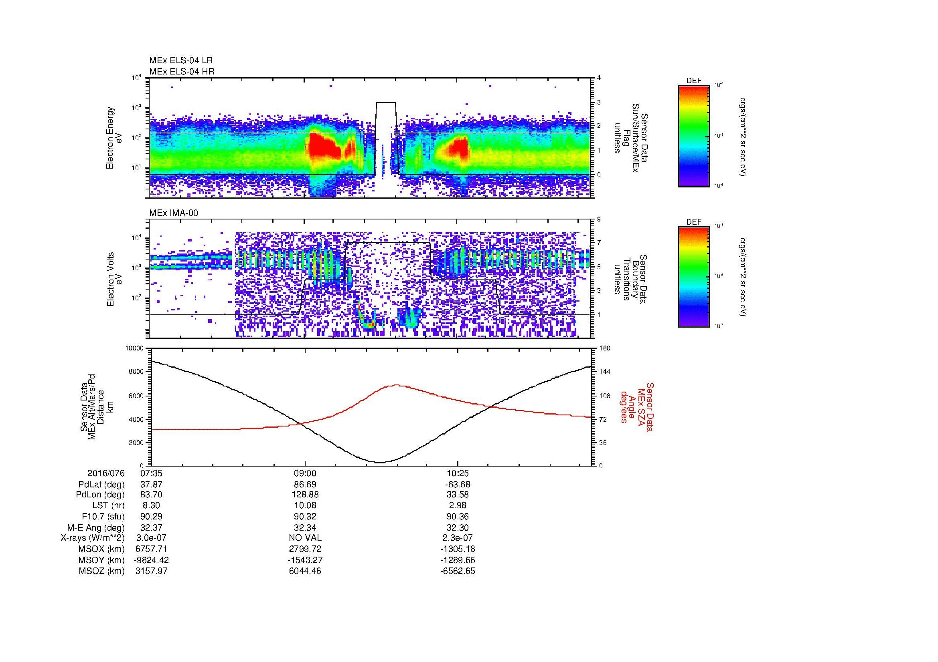Select the lower DEF color bar
This screenshot has width=938, height=662.
pos(693,277)
